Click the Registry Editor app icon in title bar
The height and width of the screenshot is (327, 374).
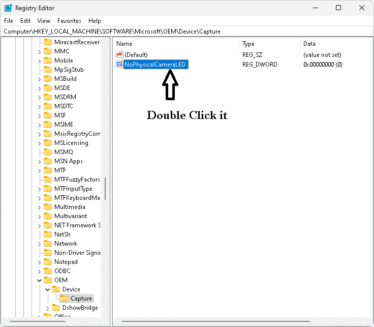click(8, 8)
